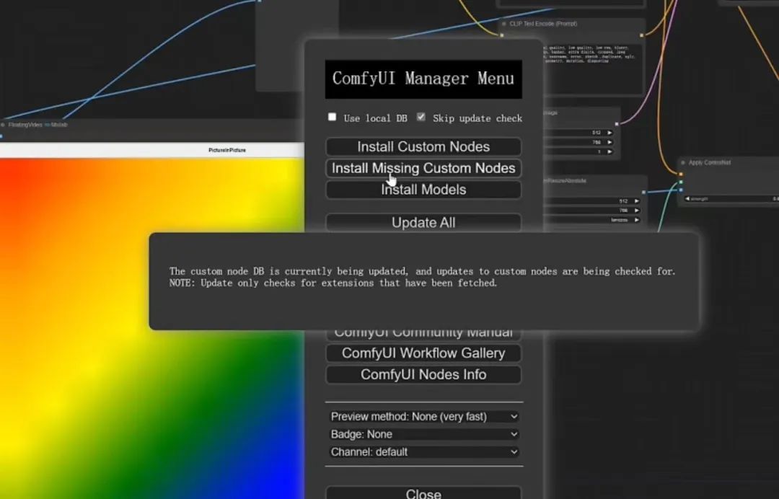Uncheck the Skip update check box
The width and height of the screenshot is (779, 499).
tap(421, 117)
